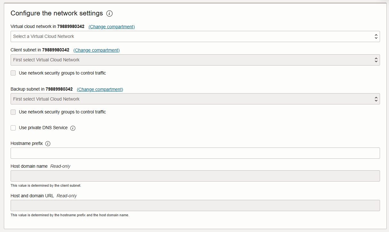
Task: Open the Use private DNS Service info tooltip
Action: [73, 128]
